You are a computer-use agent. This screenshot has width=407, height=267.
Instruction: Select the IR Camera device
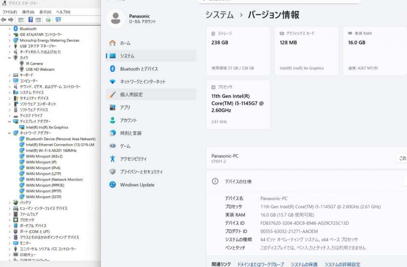[34, 63]
